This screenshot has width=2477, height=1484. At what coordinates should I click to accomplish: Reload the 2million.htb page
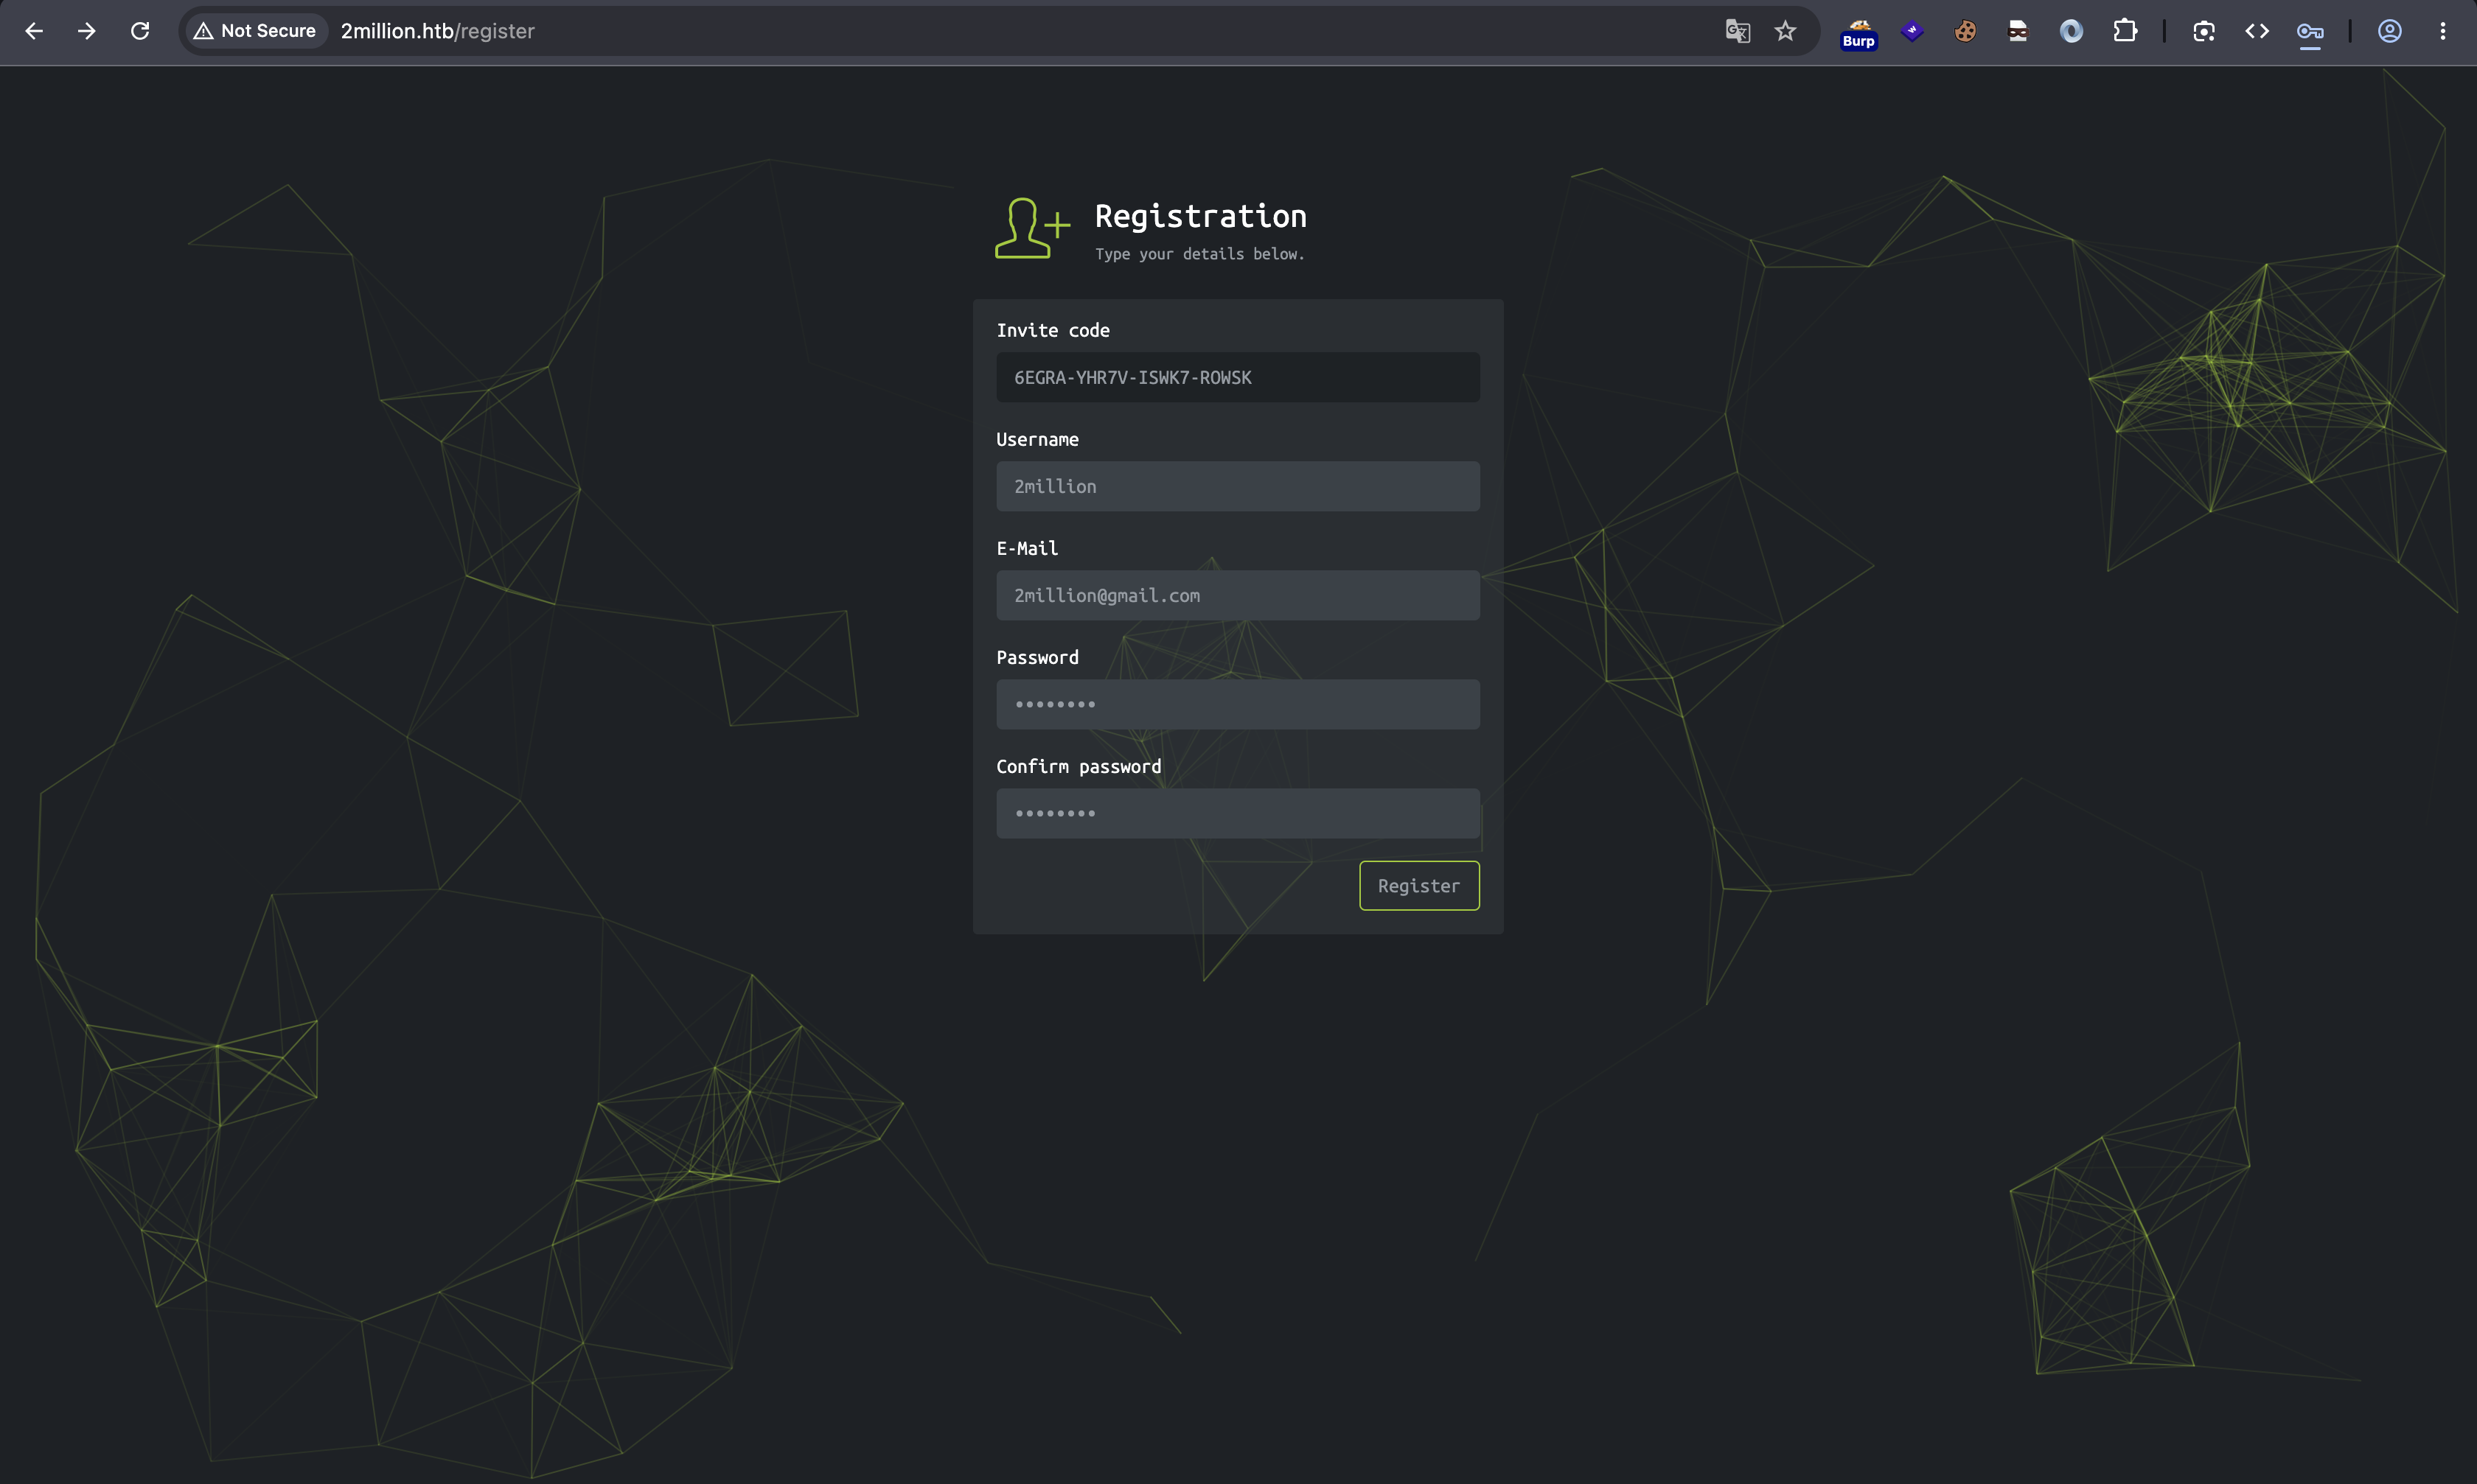[140, 31]
